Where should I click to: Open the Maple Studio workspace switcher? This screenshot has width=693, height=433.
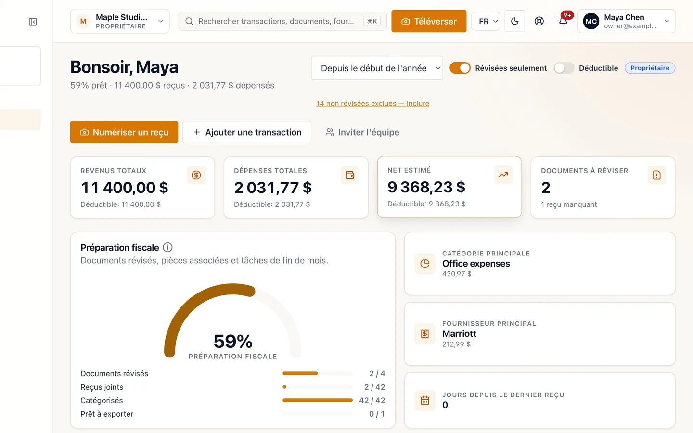point(120,21)
